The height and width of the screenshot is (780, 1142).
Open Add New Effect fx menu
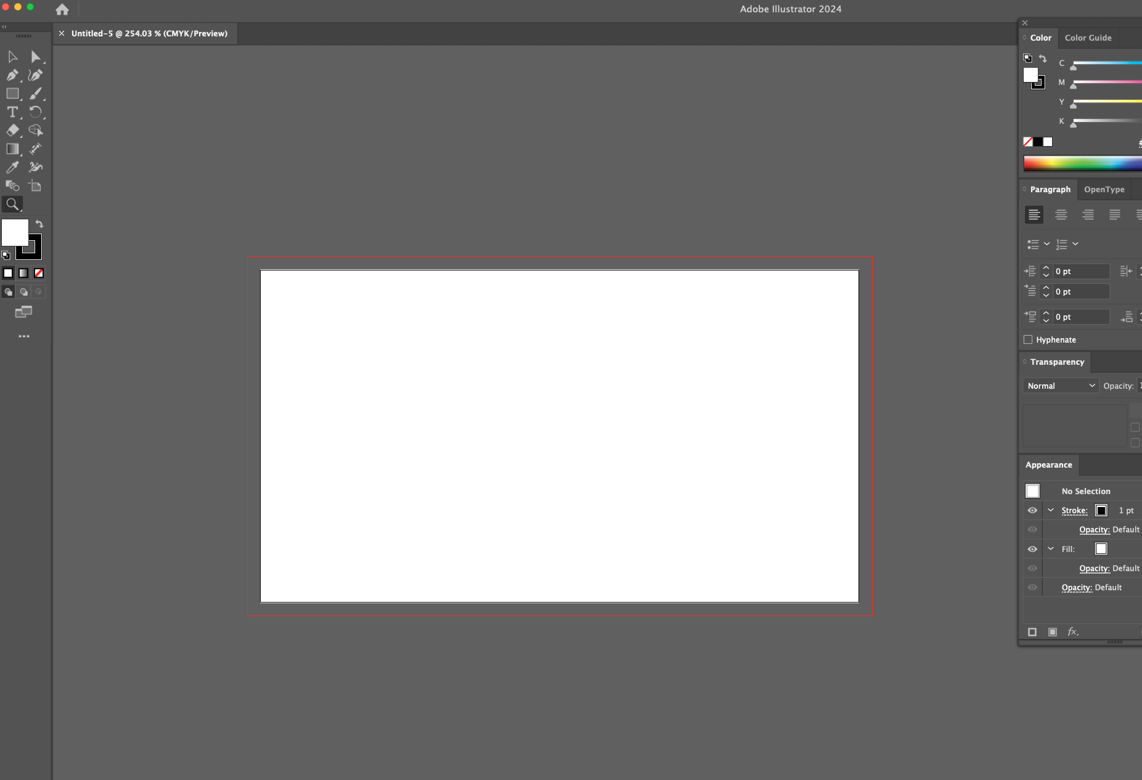pos(1073,632)
